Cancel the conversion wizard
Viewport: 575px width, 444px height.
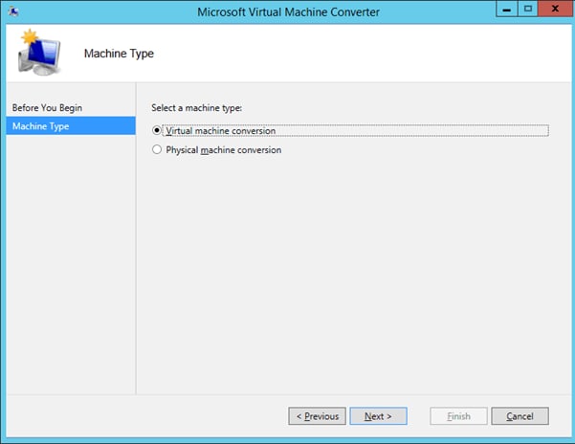tap(520, 416)
